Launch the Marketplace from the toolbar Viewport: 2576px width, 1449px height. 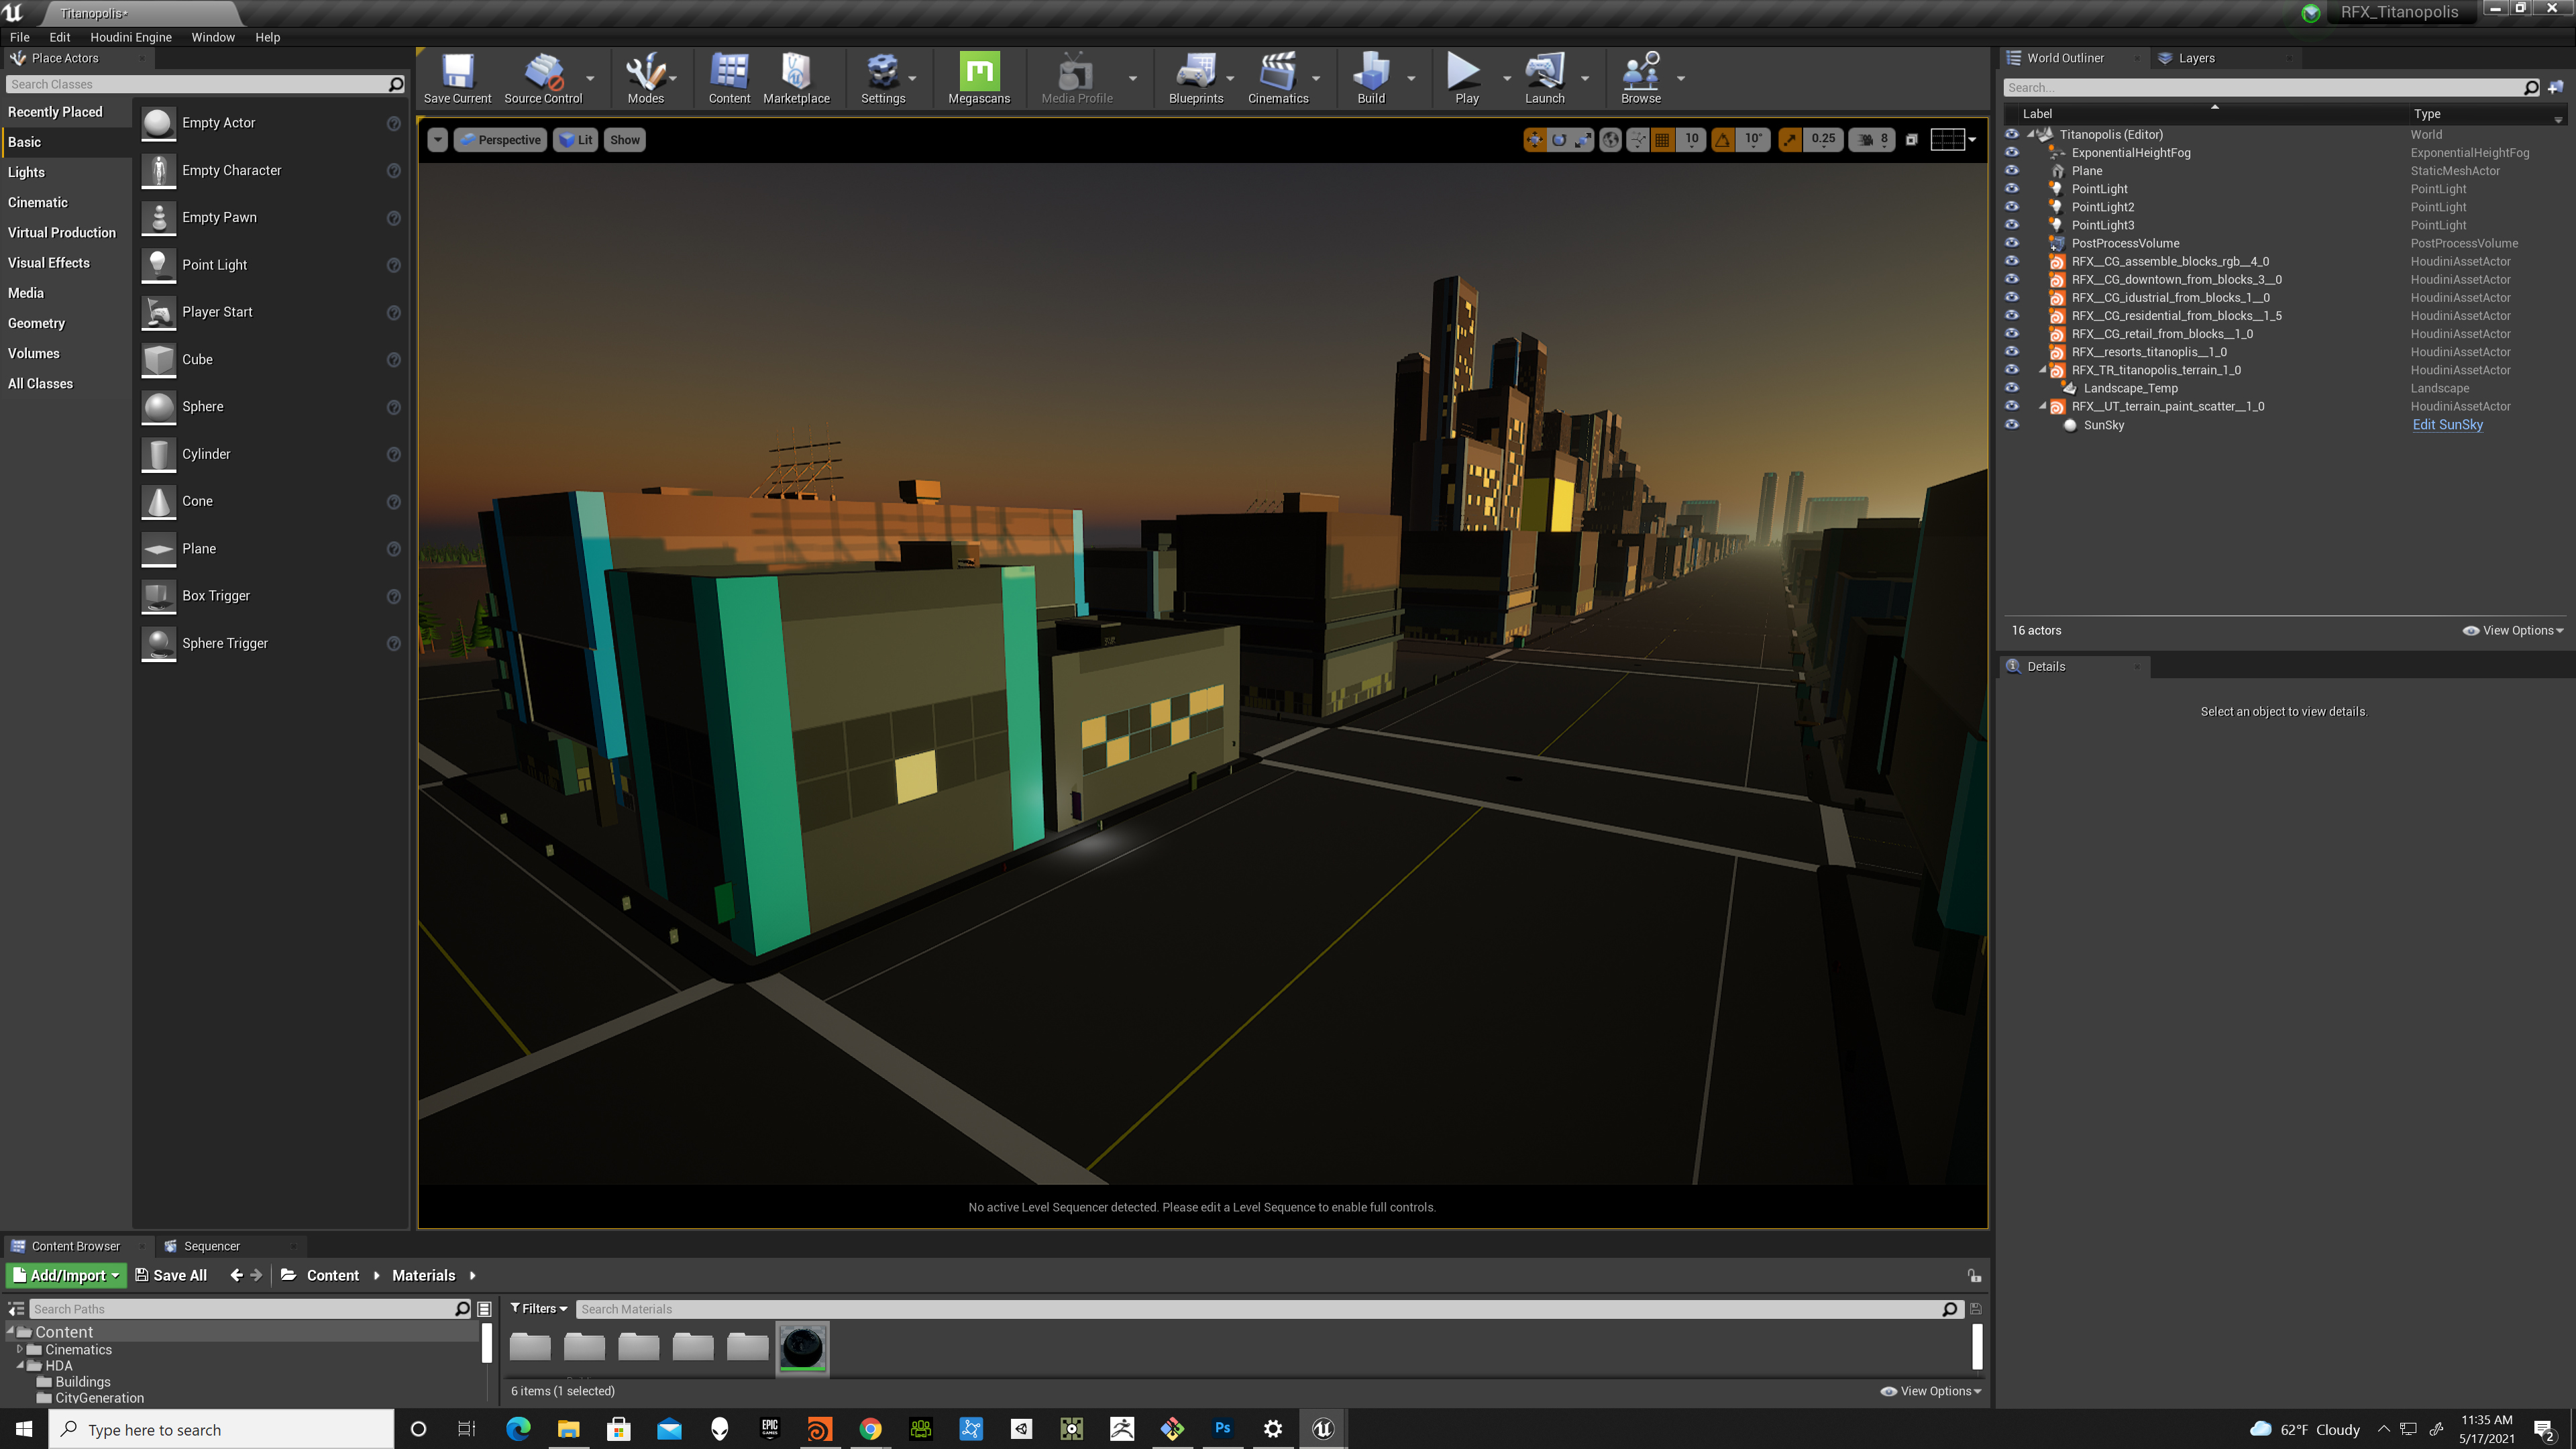pyautogui.click(x=796, y=78)
